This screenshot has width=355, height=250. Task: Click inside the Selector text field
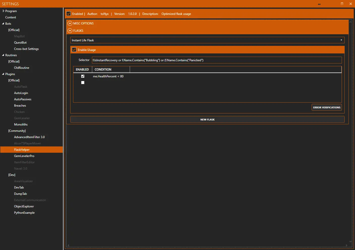tap(217, 60)
